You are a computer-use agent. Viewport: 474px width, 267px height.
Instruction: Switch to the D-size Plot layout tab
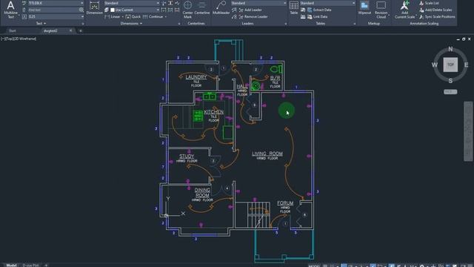point(31,265)
